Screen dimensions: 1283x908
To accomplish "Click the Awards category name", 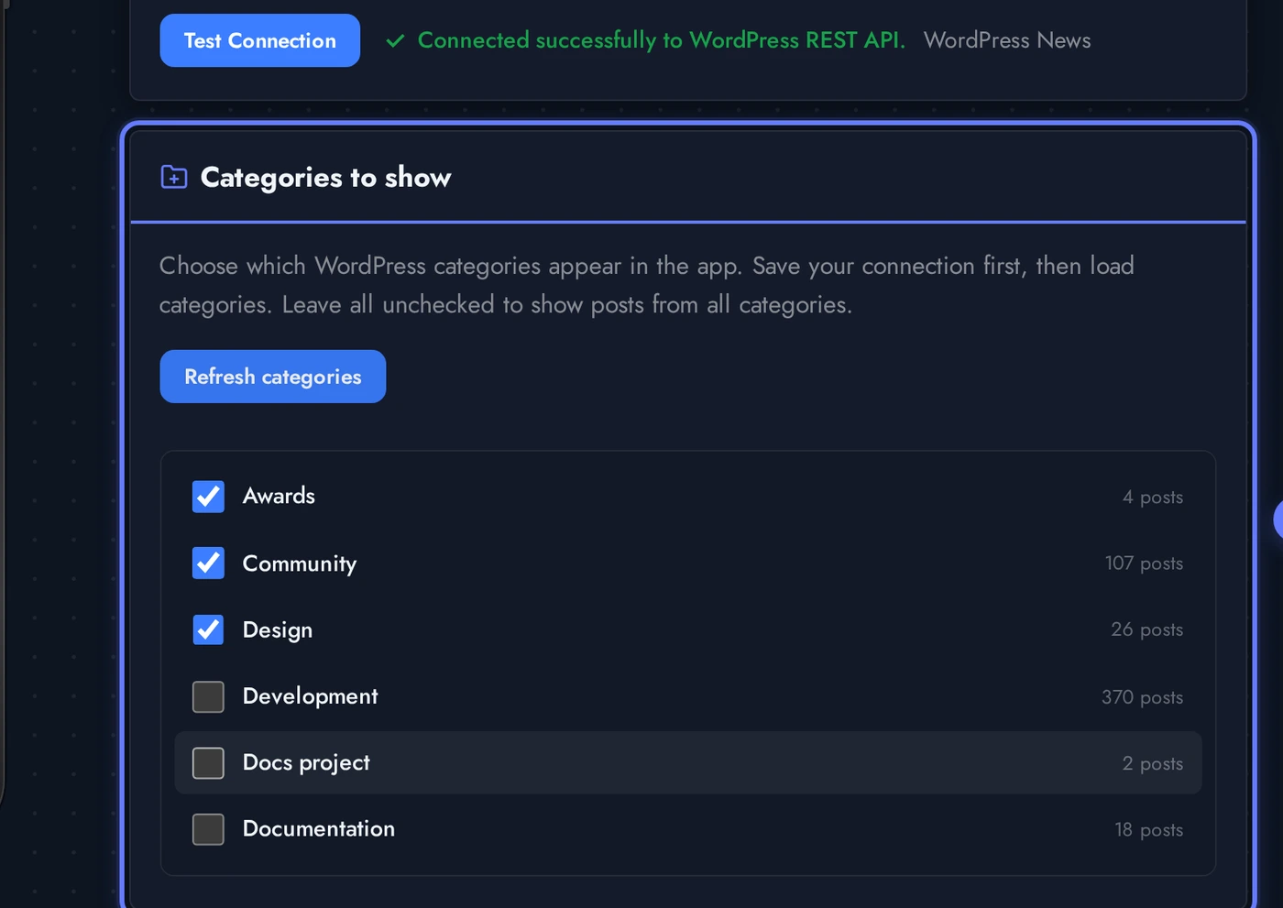I will (x=279, y=496).
